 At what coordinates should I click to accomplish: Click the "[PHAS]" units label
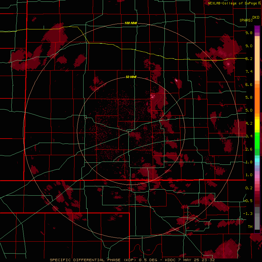coord(246,20)
